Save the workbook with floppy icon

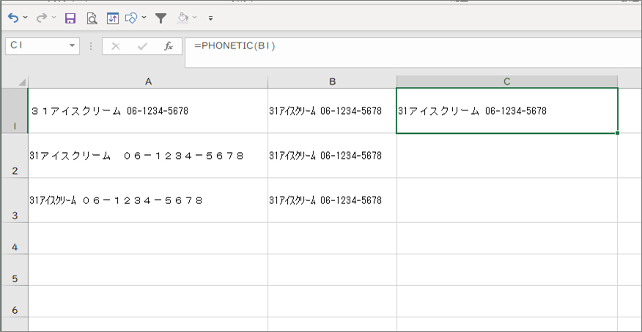[70, 18]
